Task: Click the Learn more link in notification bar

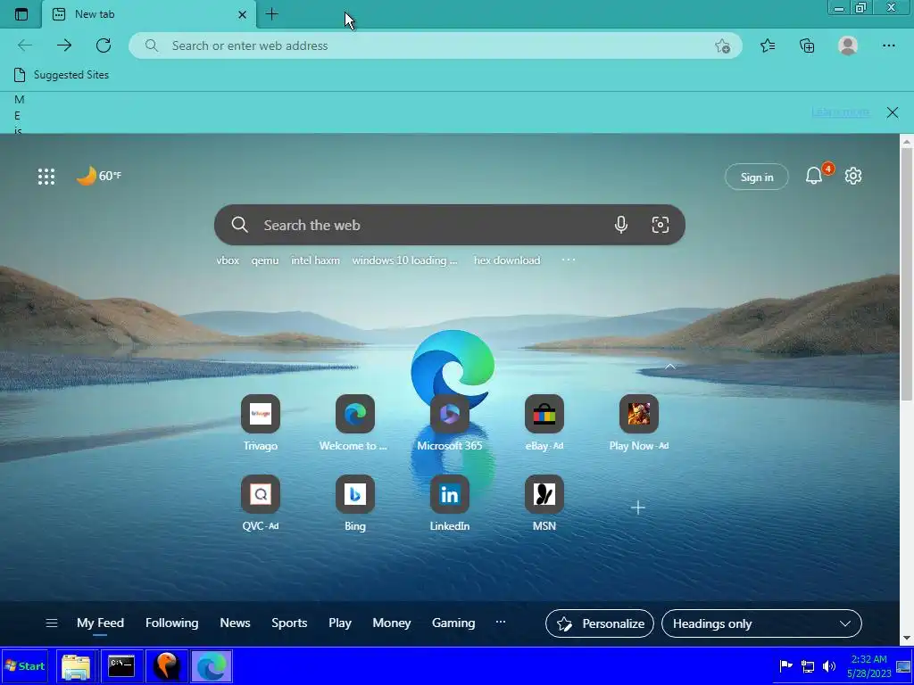Action: [x=840, y=111]
